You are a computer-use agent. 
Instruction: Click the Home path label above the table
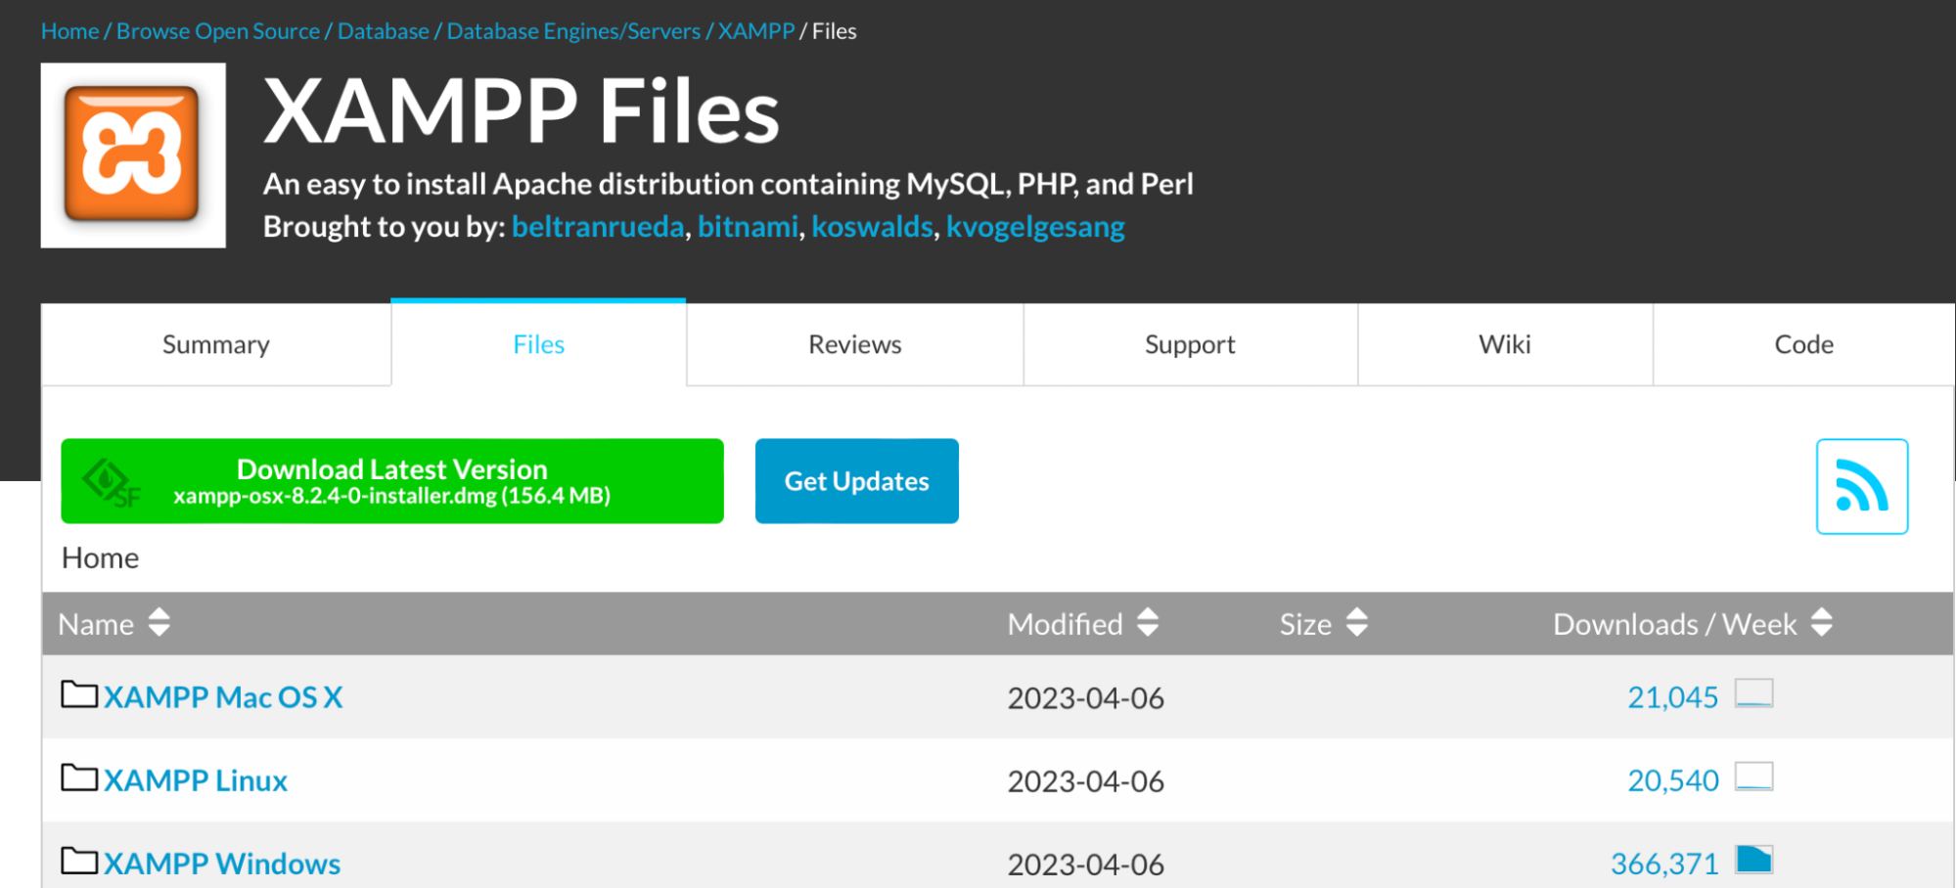click(x=101, y=557)
